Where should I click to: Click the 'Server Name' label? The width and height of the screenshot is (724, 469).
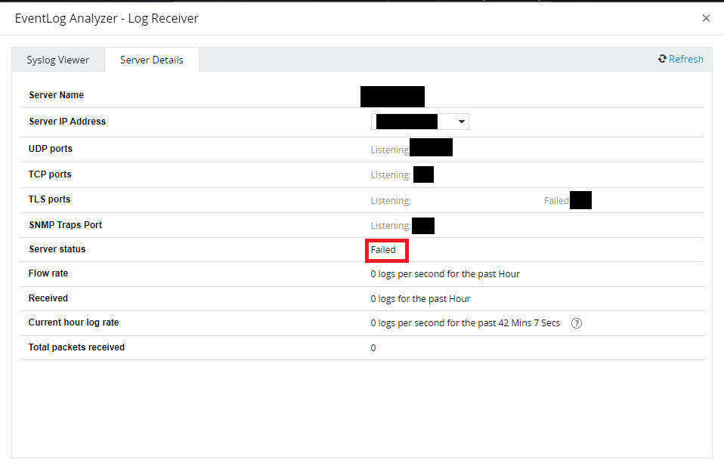tap(57, 95)
